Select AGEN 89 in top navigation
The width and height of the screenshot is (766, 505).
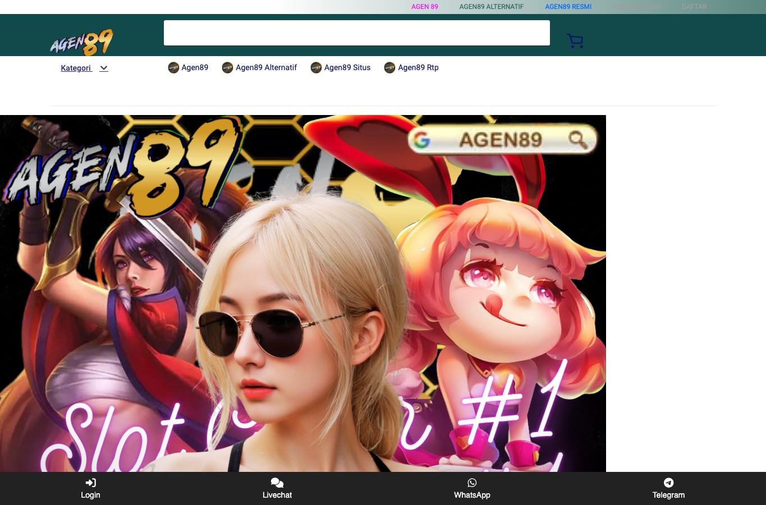tap(425, 7)
